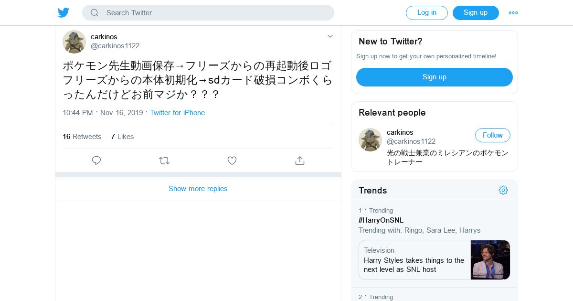View the 16 Retweets list

click(82, 137)
